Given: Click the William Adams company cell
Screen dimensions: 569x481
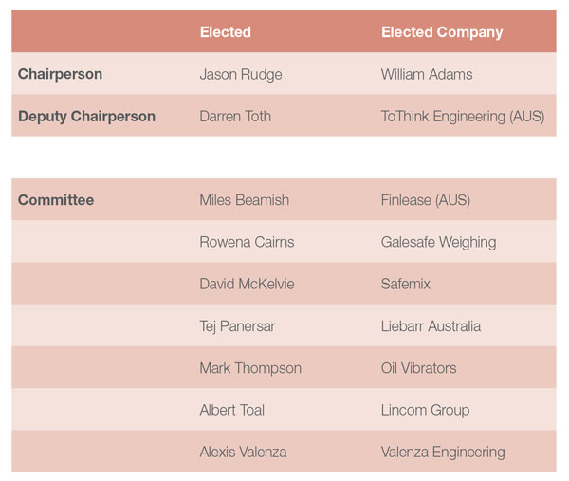Looking at the screenshot, I should coord(427,74).
